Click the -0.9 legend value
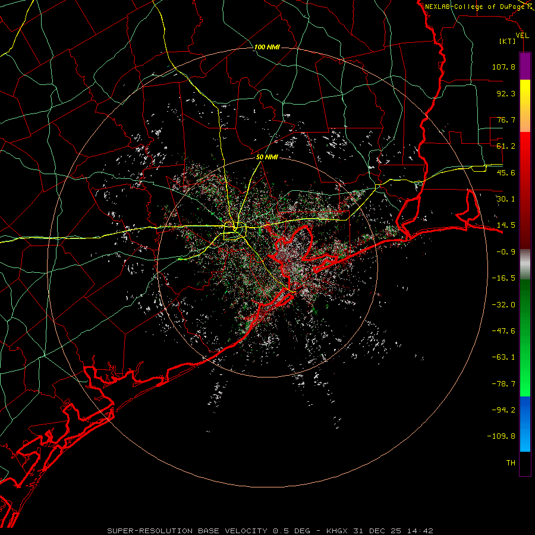 [x=506, y=252]
